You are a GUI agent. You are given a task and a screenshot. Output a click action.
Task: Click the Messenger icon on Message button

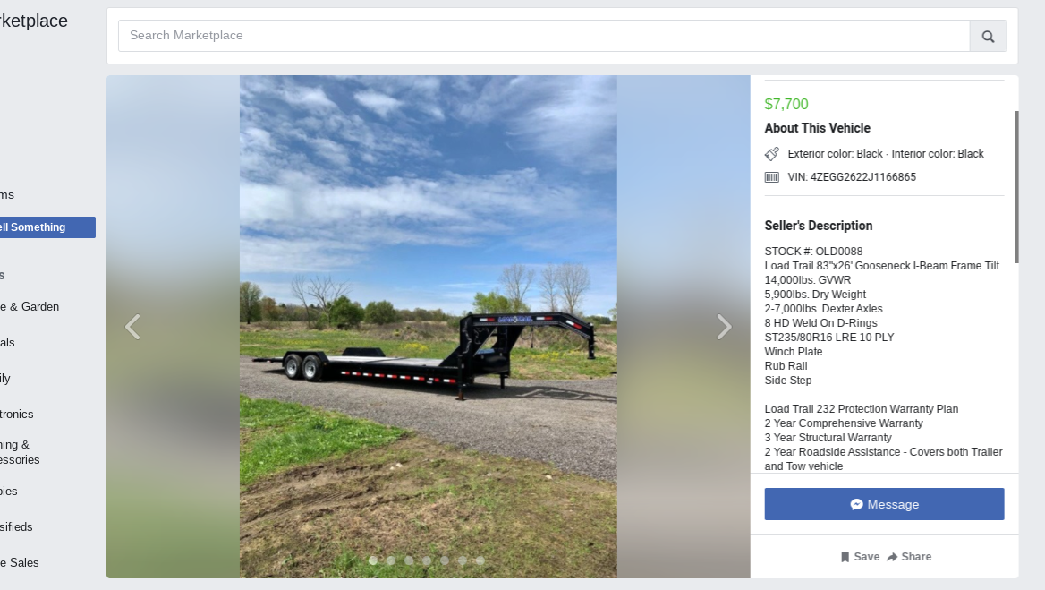pyautogui.click(x=857, y=505)
